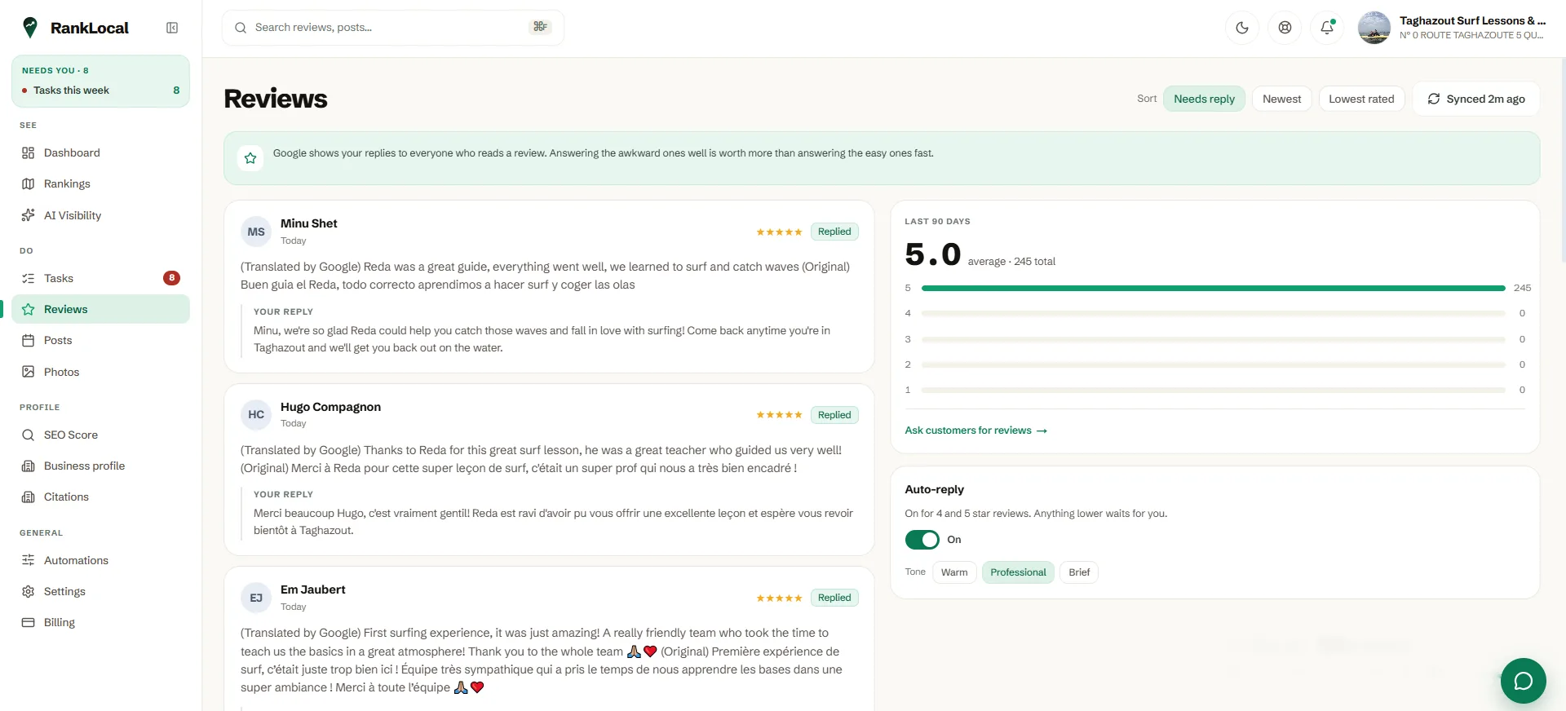Click the Settings gear icon

tap(29, 591)
